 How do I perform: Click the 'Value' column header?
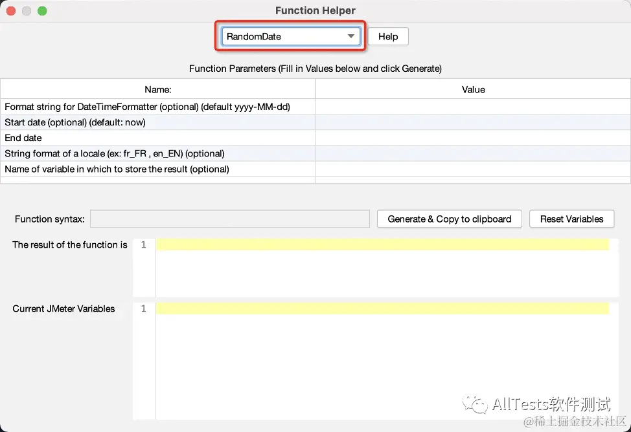click(x=473, y=89)
